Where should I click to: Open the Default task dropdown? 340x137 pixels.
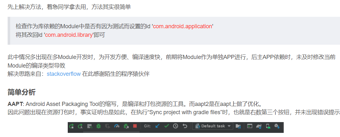[x=213, y=126]
